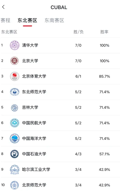
Task: Select the Civil Aviation University (中国民航大学) logo
Action: coord(14,123)
